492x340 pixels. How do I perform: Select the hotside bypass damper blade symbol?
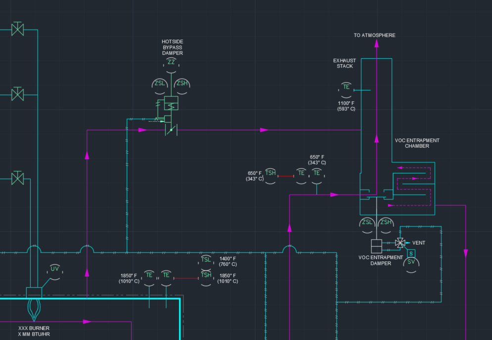point(171,130)
